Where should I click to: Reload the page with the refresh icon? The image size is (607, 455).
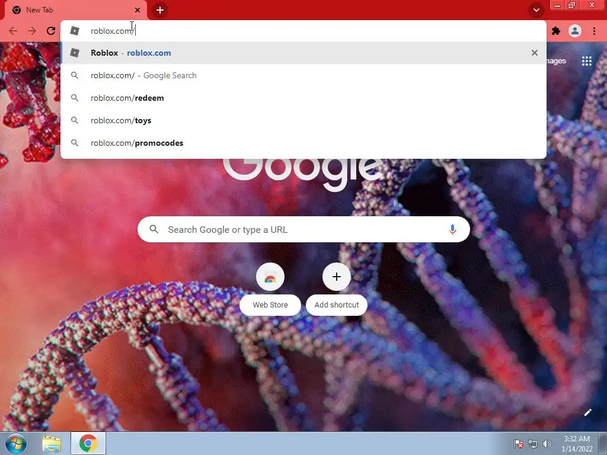(x=51, y=31)
